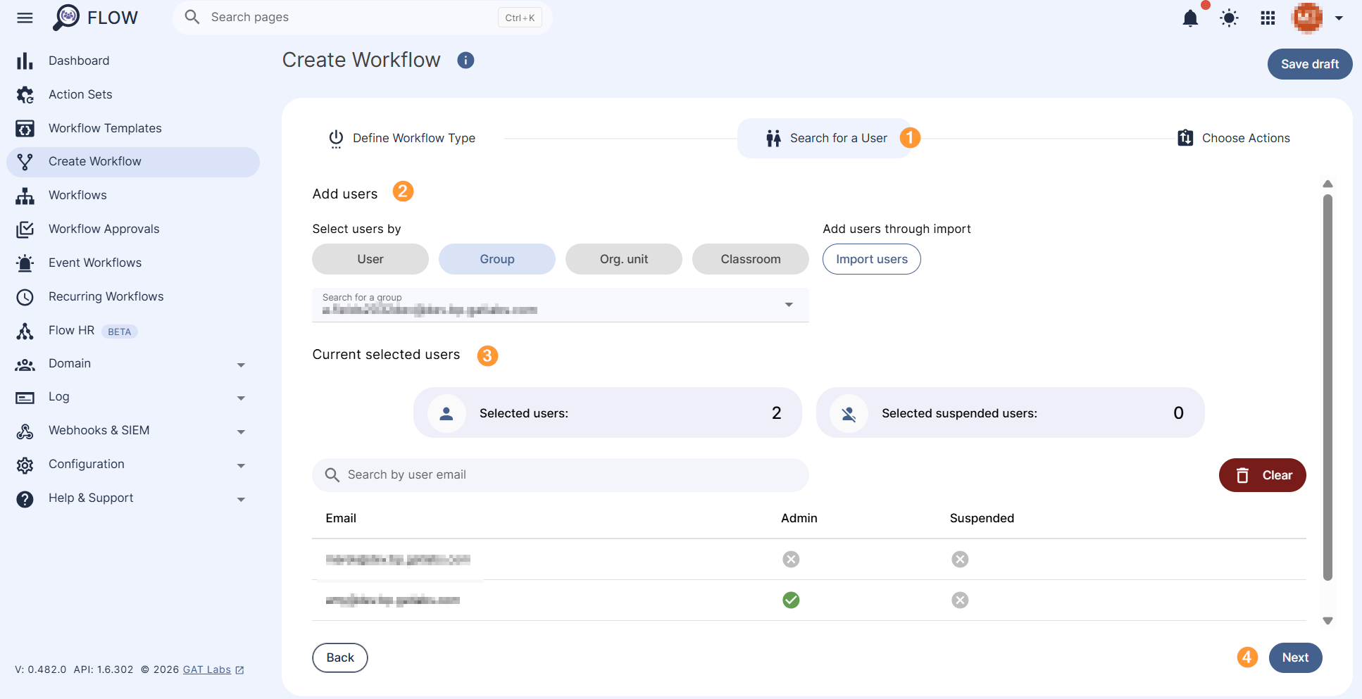Image resolution: width=1362 pixels, height=699 pixels.
Task: Click the Webhooks & SIEM icon
Action: (x=25, y=431)
